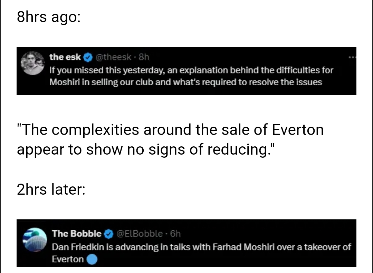373x273 pixels.
Task: Open the 6h timestamp on Bobble tweet
Action: pos(175,234)
